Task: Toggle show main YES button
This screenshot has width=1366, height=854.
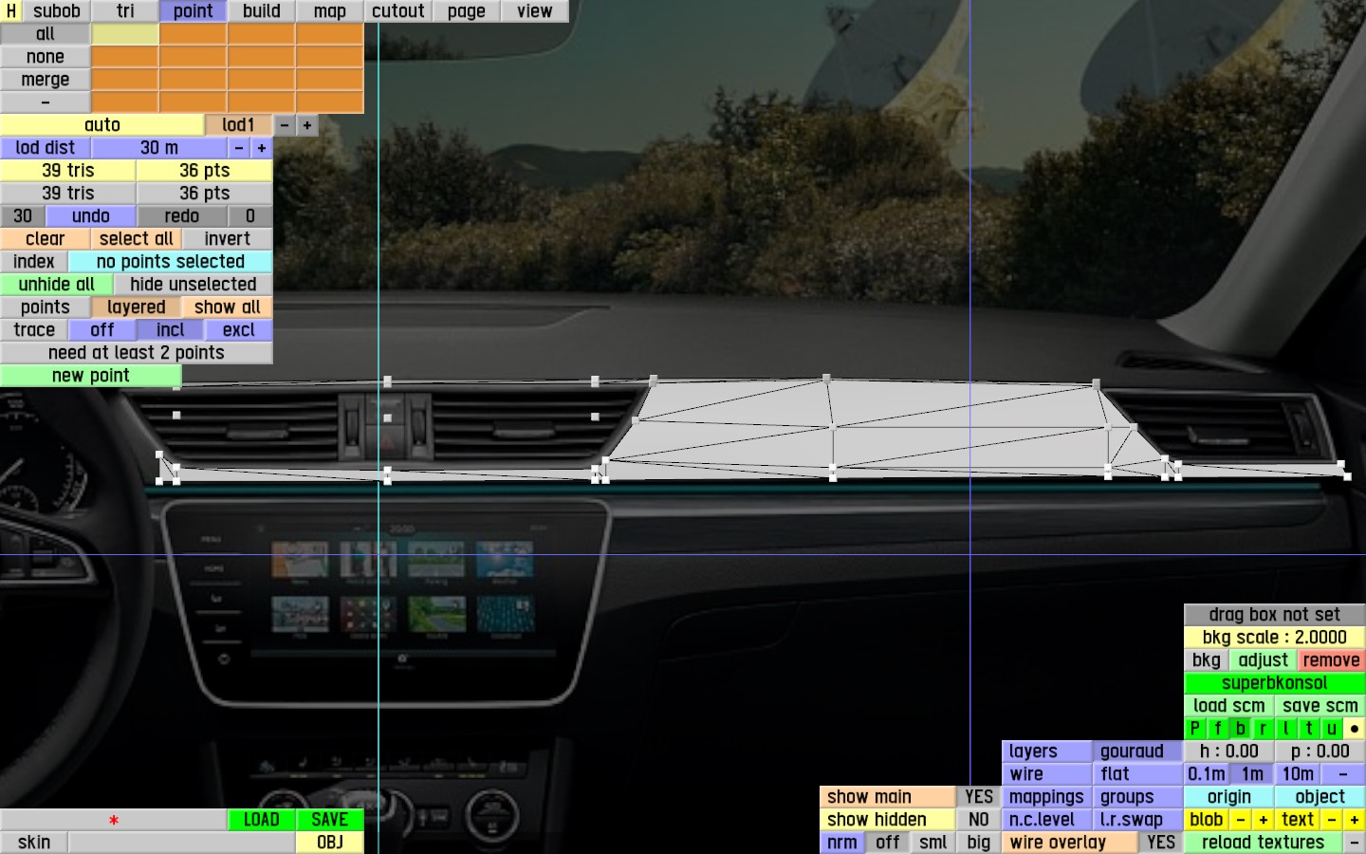Action: 979,797
